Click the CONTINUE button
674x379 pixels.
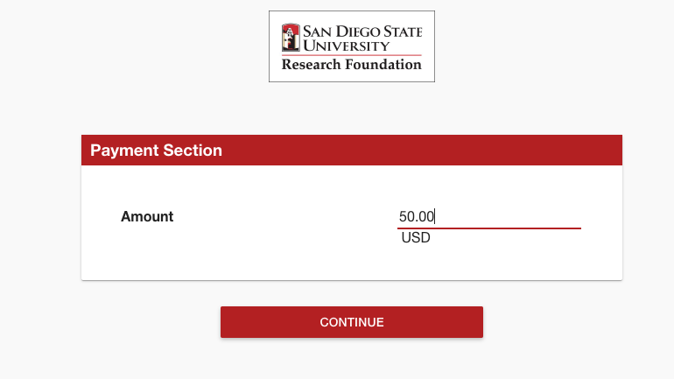[x=352, y=322]
